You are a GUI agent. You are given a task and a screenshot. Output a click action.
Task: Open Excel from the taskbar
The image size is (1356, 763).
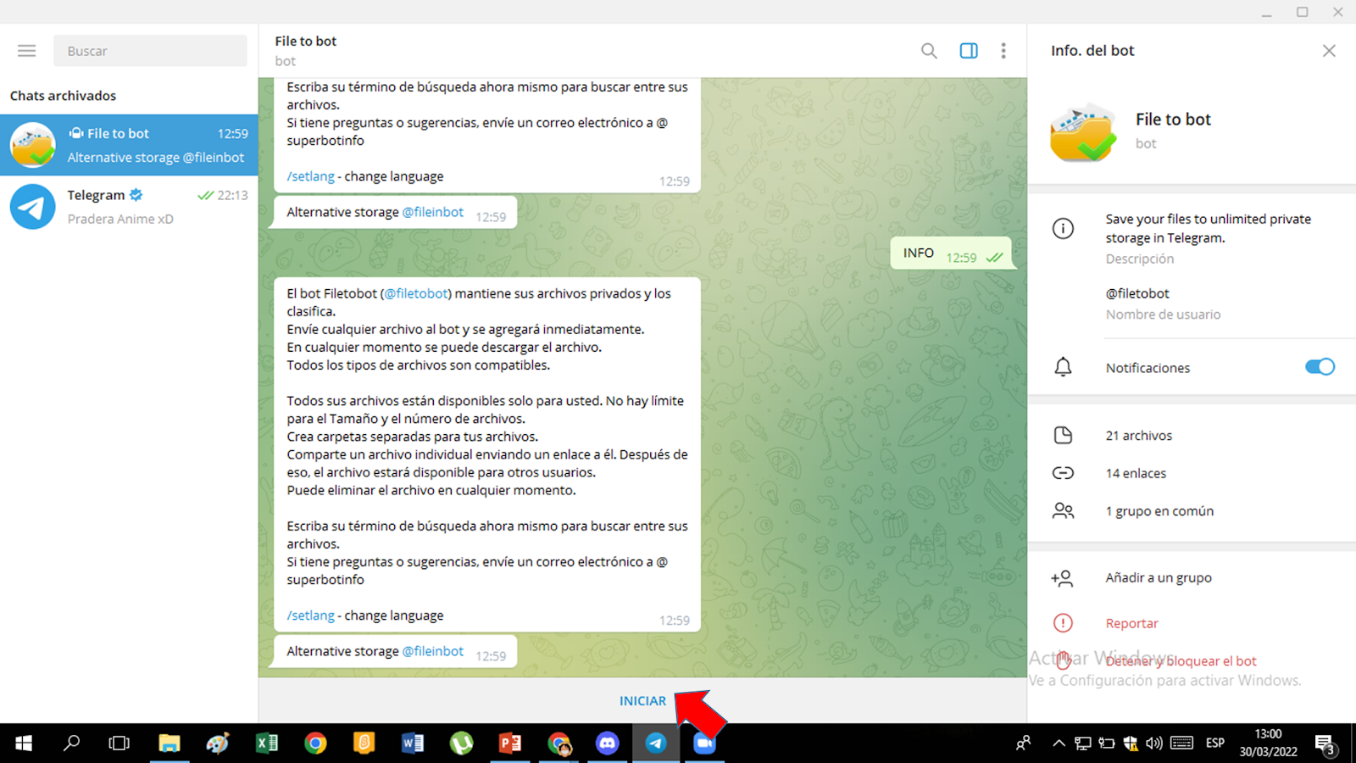266,744
